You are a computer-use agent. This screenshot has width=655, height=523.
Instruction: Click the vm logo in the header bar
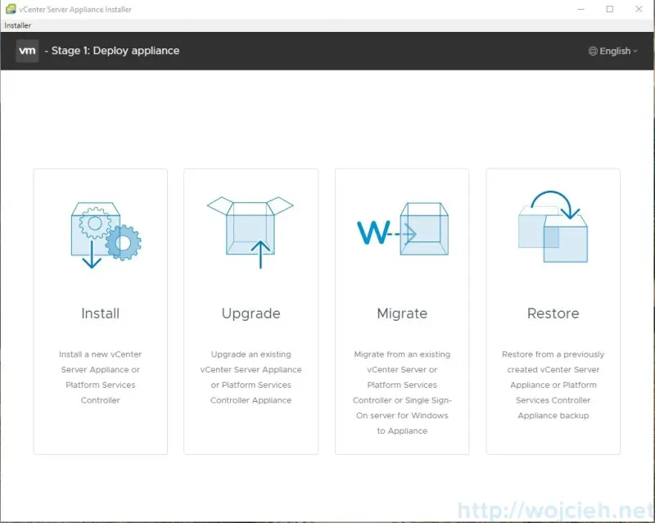click(27, 51)
